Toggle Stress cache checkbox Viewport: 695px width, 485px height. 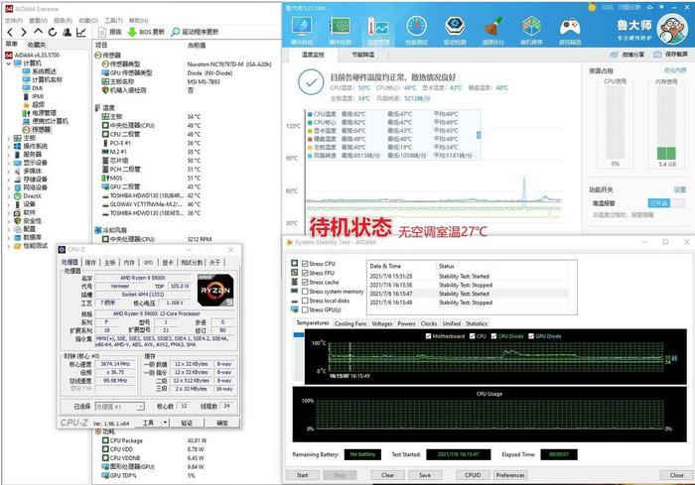point(305,282)
